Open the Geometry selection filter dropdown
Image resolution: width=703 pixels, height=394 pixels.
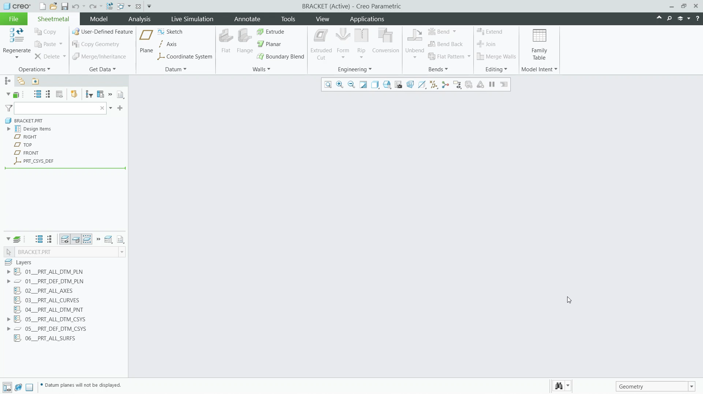(692, 387)
